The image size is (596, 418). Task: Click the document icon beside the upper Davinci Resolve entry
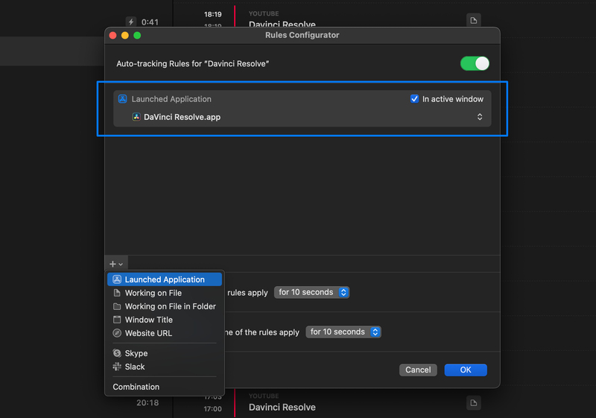pos(474,21)
